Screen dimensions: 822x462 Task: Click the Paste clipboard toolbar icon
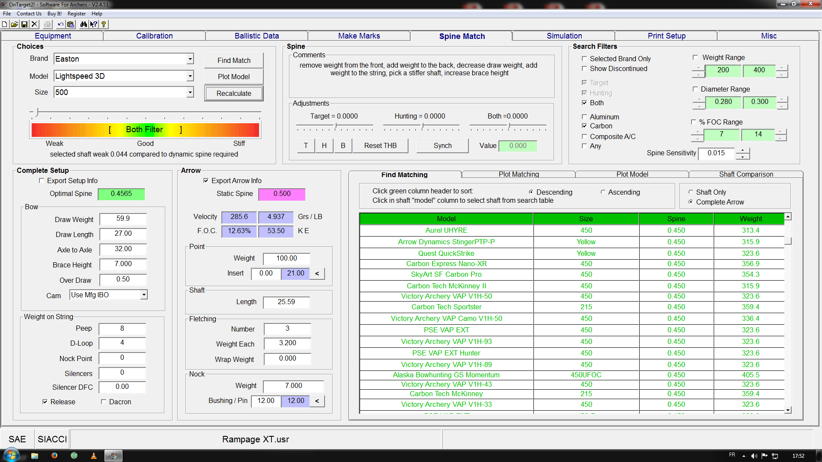click(71, 24)
